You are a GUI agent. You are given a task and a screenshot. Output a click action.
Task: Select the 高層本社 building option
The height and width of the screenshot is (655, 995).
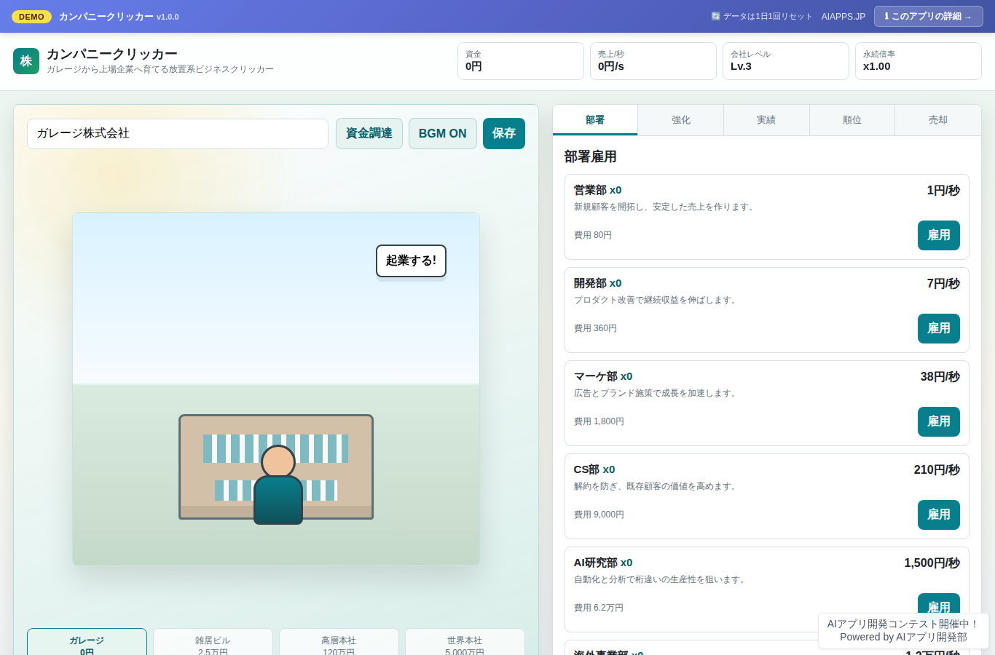click(x=339, y=642)
